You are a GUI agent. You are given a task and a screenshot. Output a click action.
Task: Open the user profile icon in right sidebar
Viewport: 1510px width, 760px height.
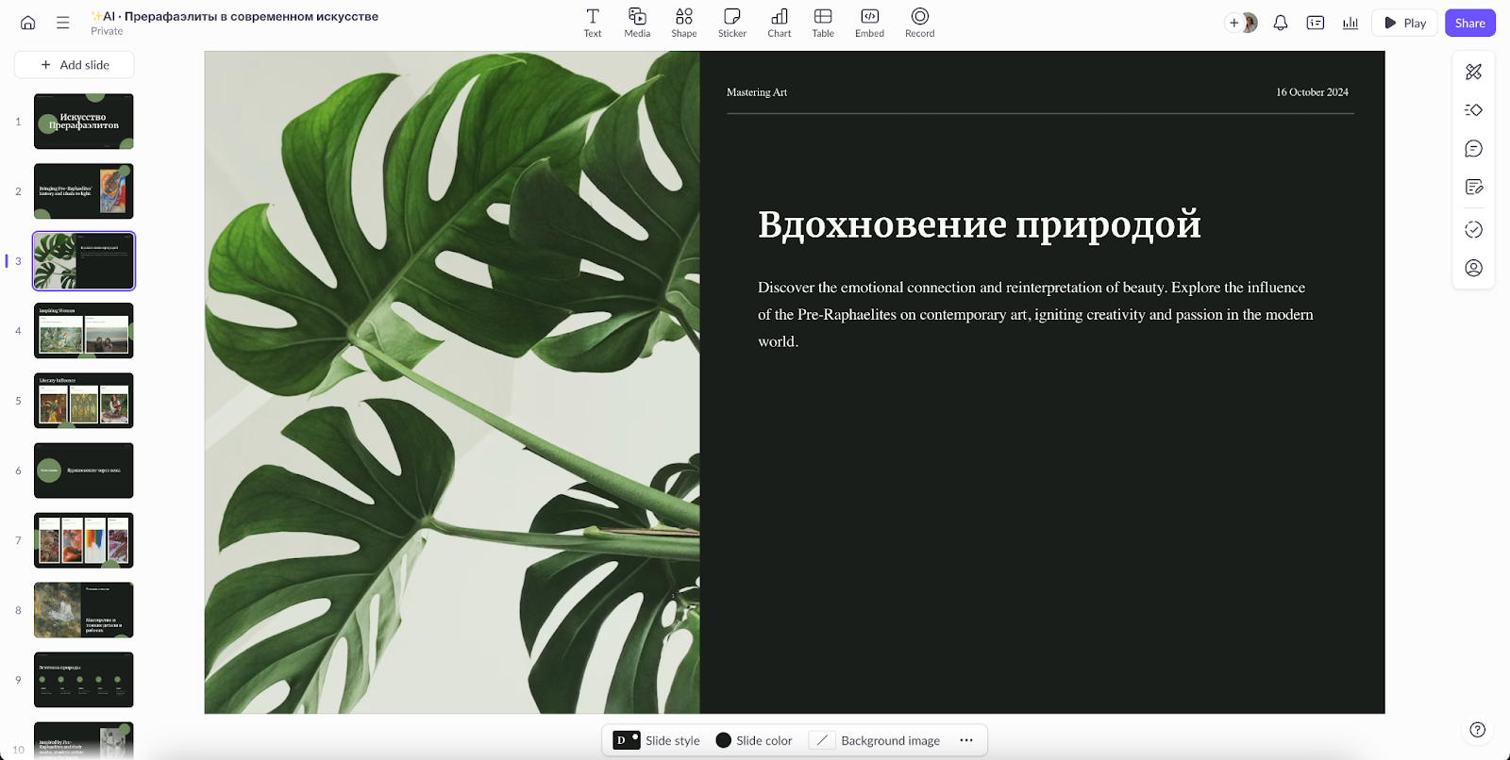click(1474, 269)
